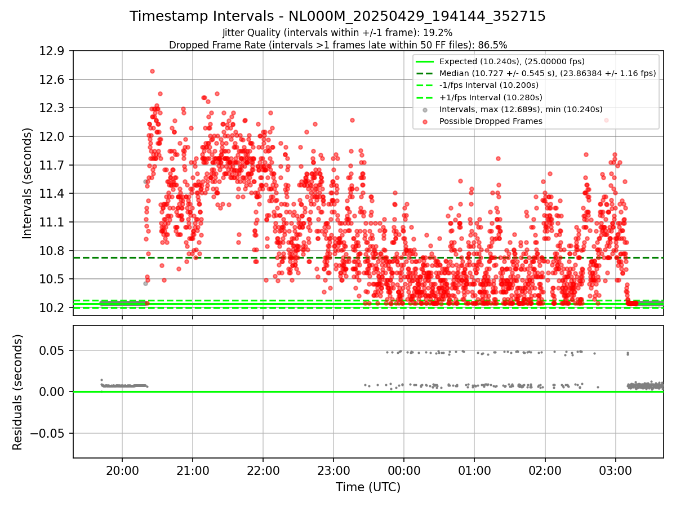Select the 'Dropped Frame Rate' 86.5% subtitle line
This screenshot has height=507, width=676.
point(338,45)
